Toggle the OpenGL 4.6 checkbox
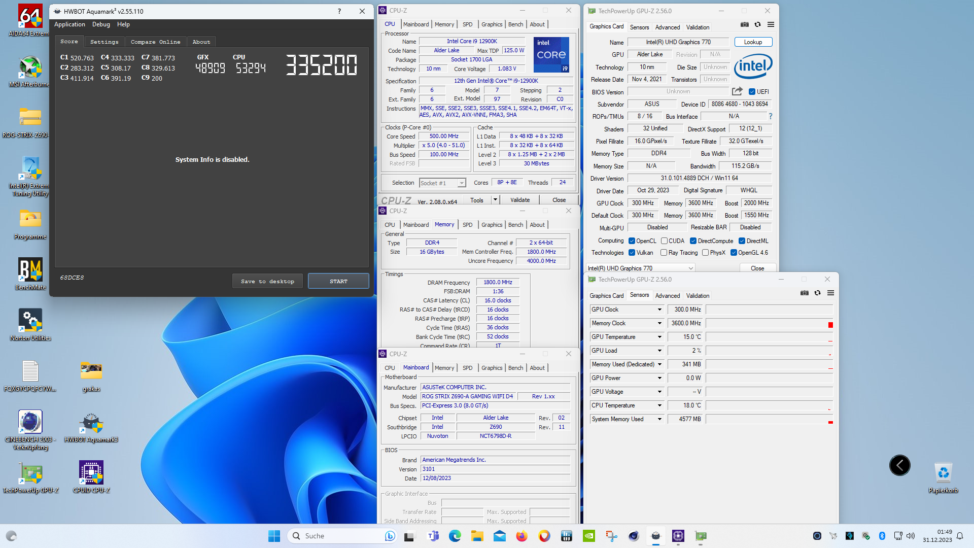 734,253
